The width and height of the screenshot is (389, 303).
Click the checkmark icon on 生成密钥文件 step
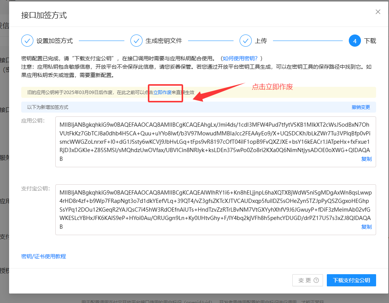click(136, 41)
